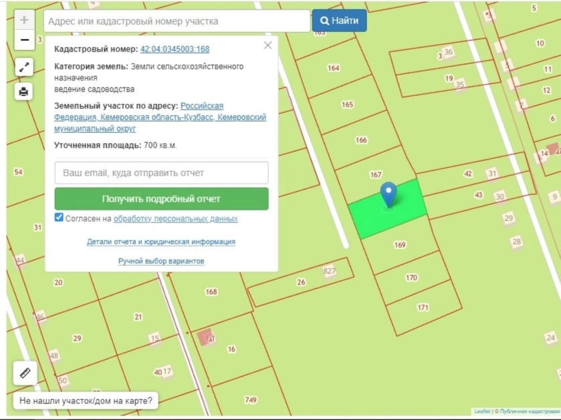Select parcel 16 on the map
Screen dimensions: 561x420
pos(231,349)
